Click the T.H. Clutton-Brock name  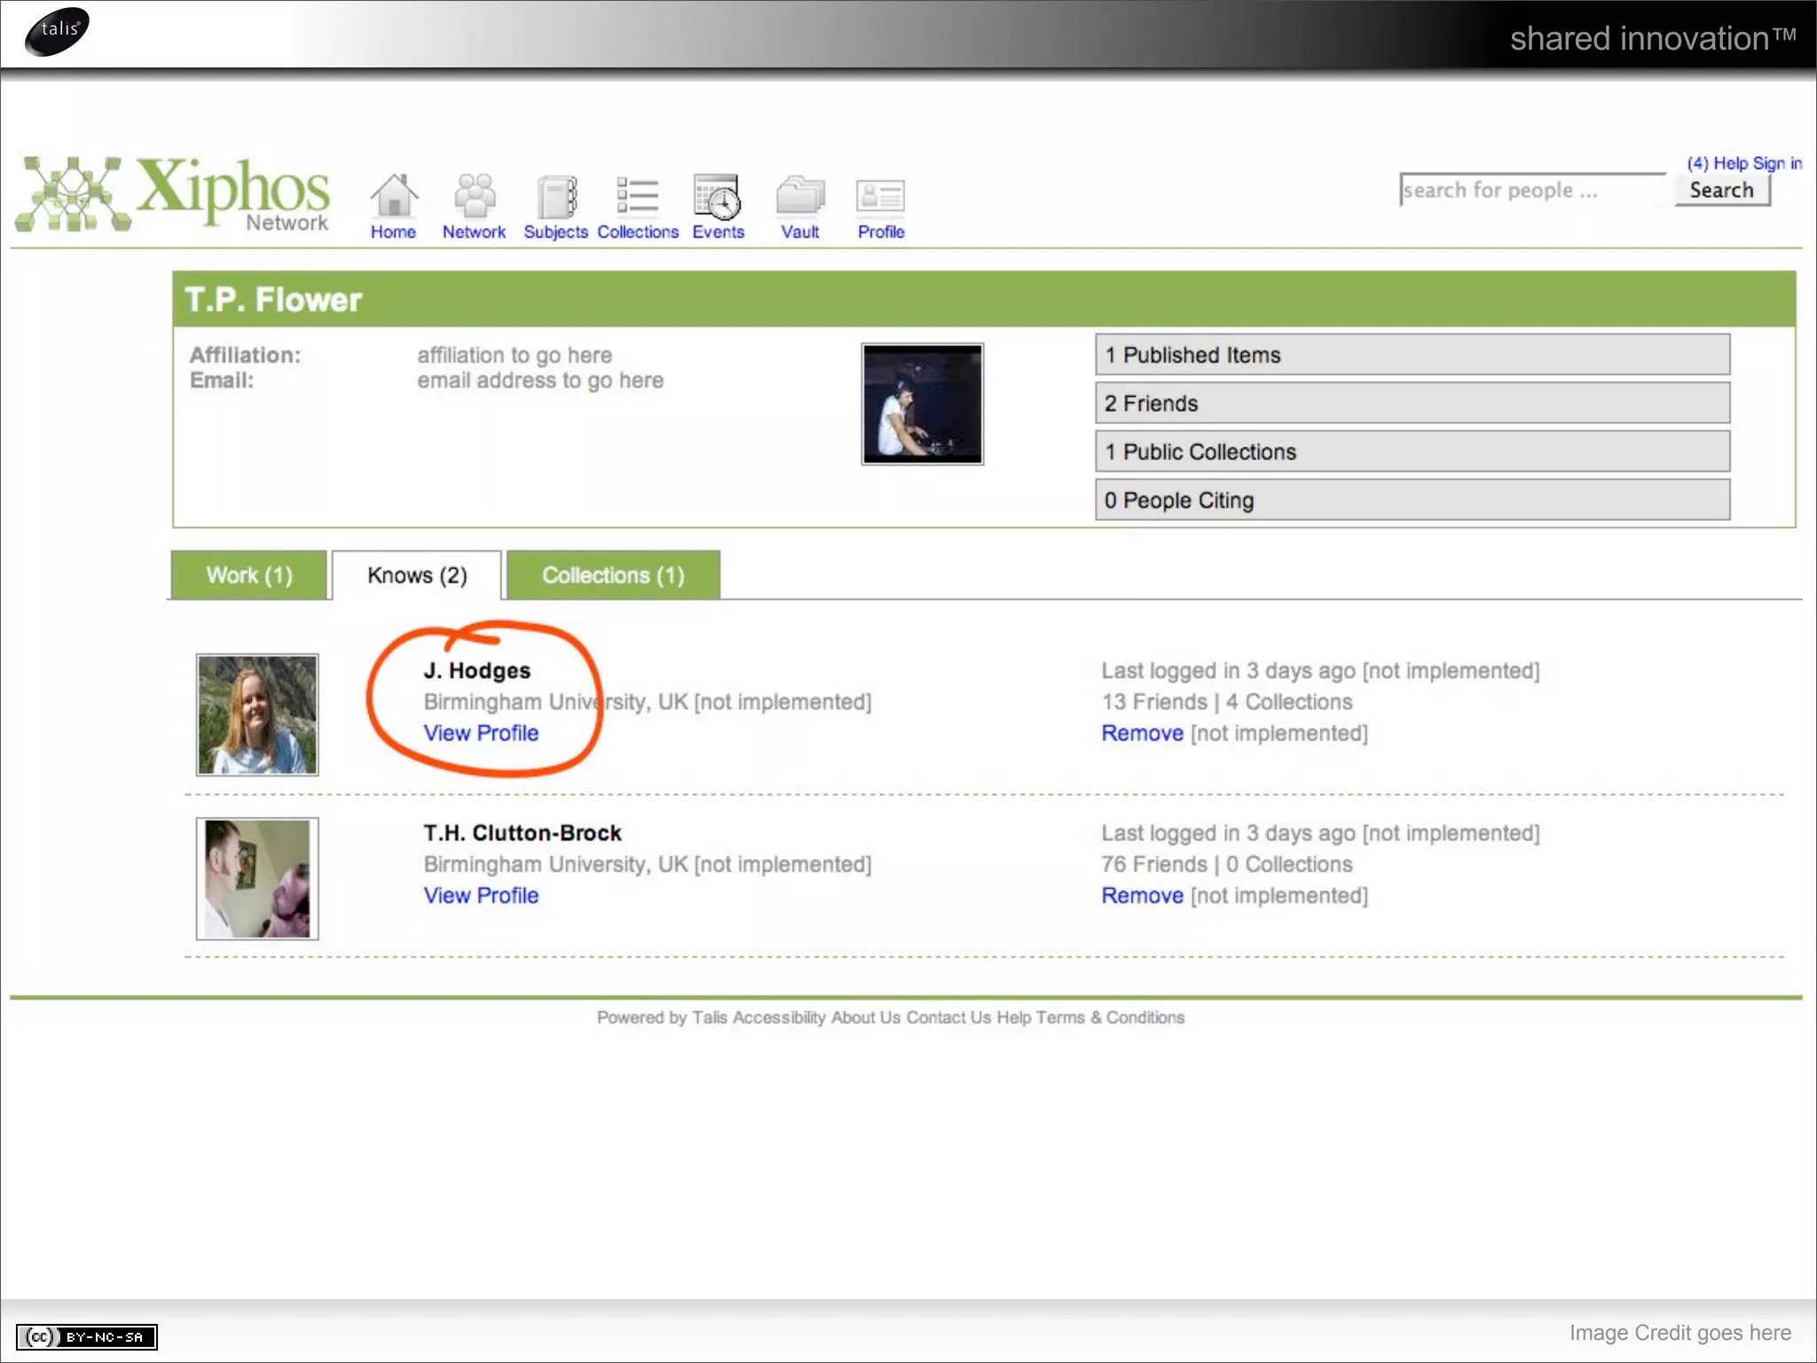(523, 833)
